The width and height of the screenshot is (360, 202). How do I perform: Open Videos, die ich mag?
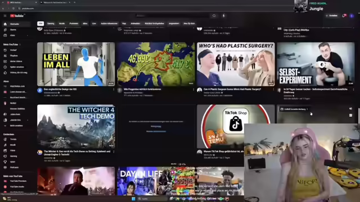pyautogui.click(x=16, y=72)
